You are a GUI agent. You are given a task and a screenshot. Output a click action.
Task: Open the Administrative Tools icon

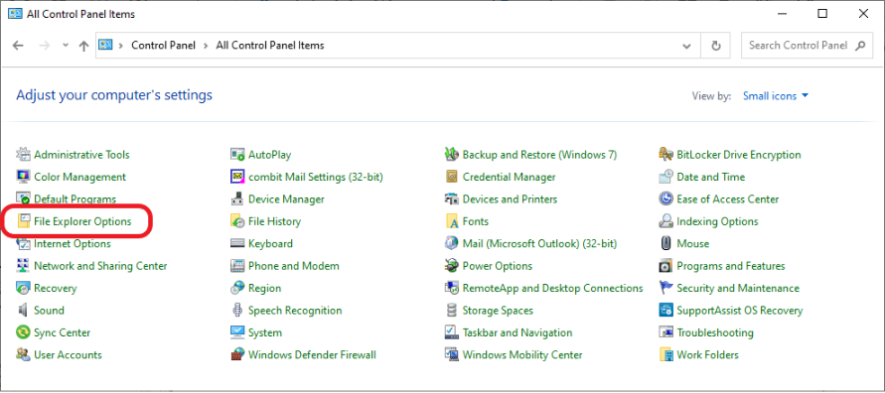pos(23,155)
